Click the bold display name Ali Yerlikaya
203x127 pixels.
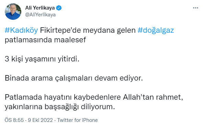tap(40, 8)
